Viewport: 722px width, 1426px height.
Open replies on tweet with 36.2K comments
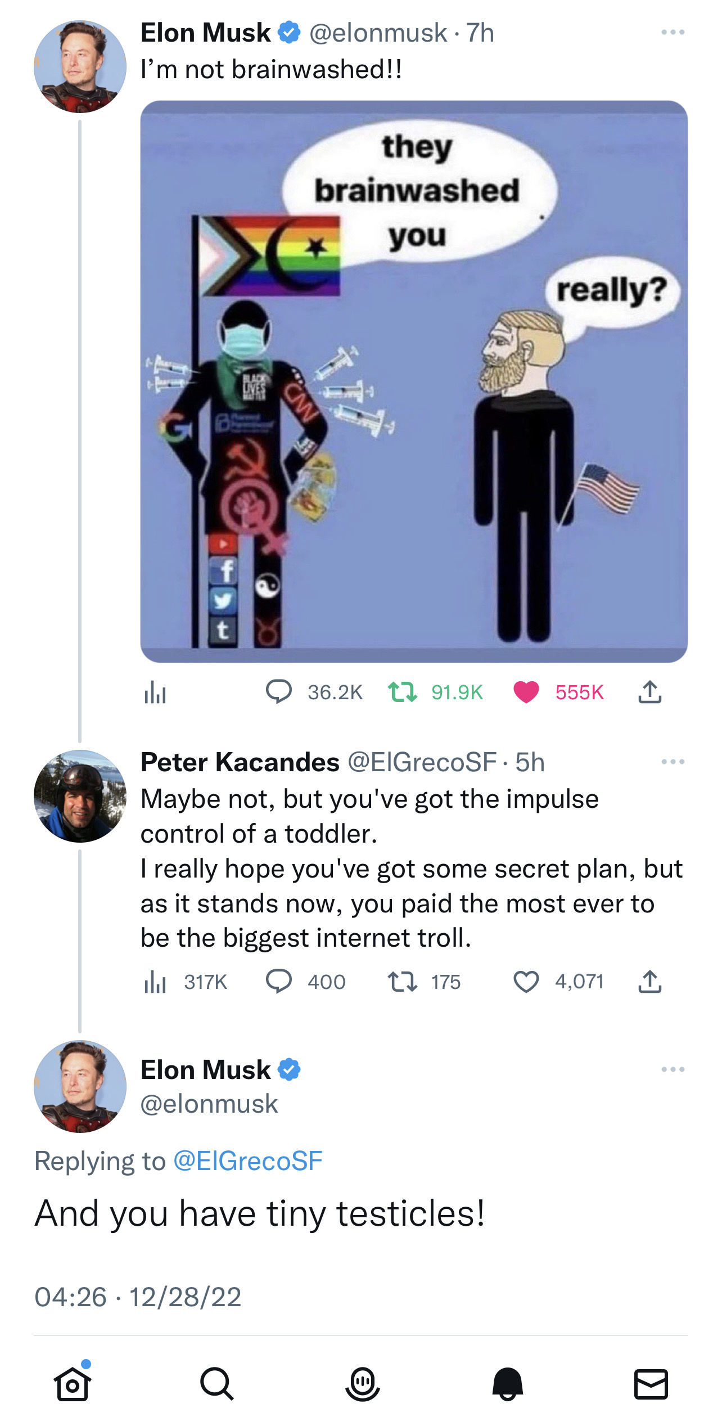[279, 692]
